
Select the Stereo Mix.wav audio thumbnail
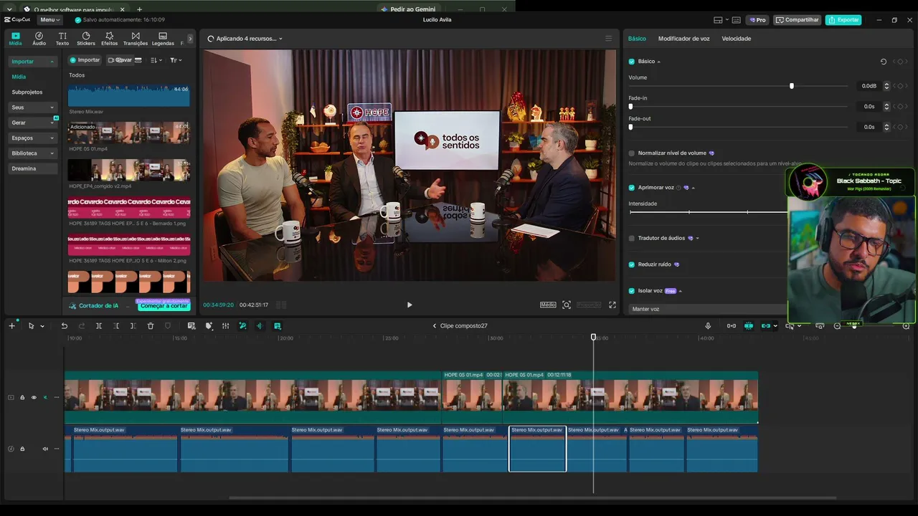pos(129,95)
